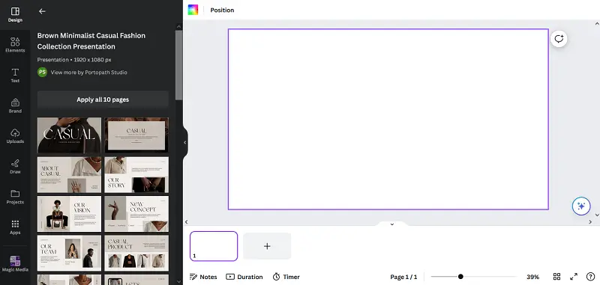Viewport: 600px width, 285px height.
Task: Open the Apps grid panel
Action: (x=15, y=227)
